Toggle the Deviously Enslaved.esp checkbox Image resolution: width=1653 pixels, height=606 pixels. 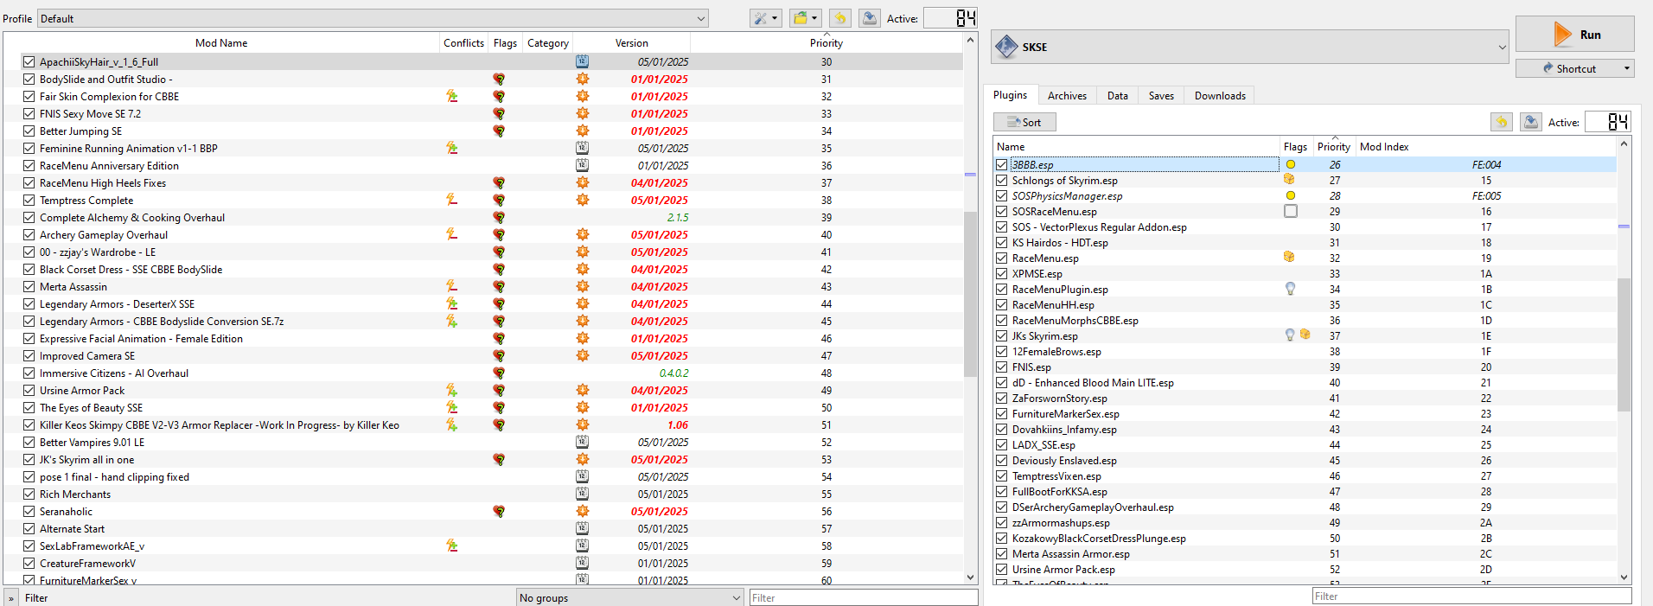pos(1001,460)
